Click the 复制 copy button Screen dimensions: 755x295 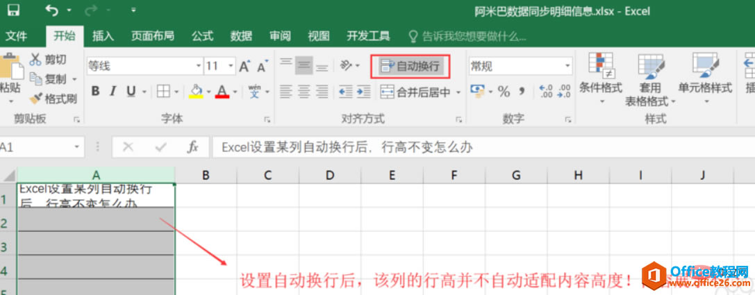[x=48, y=79]
